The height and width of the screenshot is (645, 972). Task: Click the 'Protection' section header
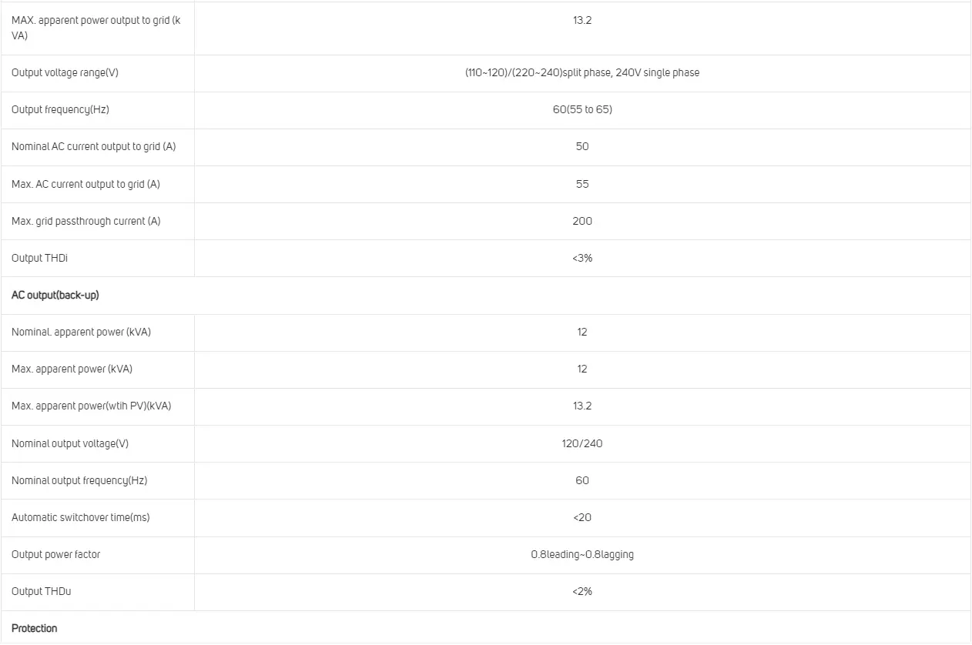pos(34,628)
